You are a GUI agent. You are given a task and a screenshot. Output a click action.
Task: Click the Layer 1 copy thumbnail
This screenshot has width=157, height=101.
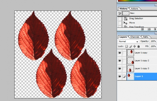pos(131,53)
